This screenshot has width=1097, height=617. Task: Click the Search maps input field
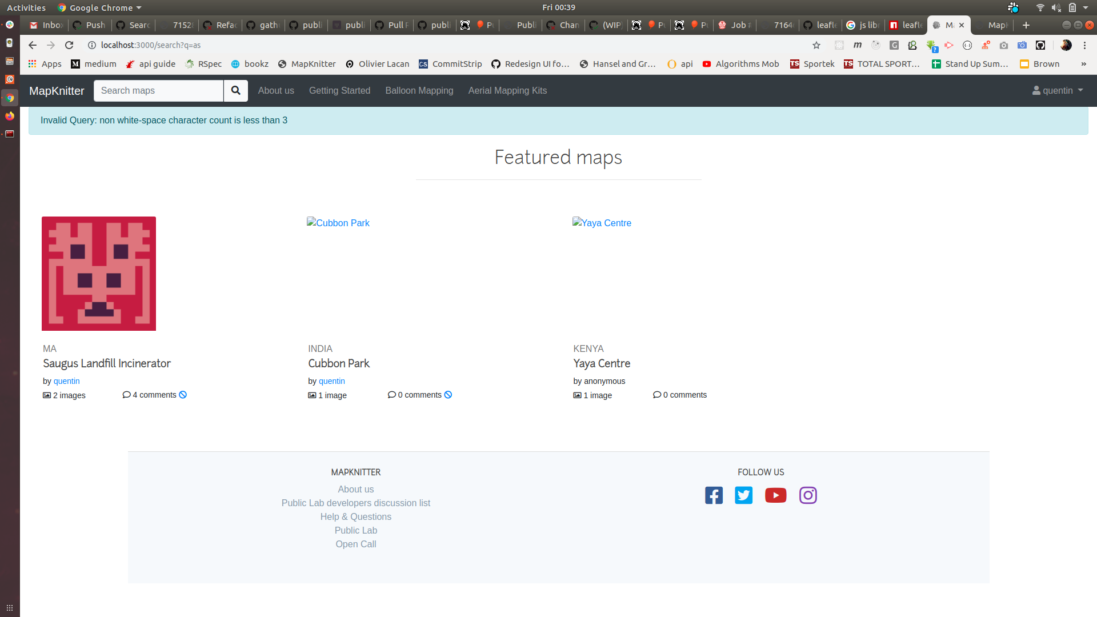[x=158, y=90]
